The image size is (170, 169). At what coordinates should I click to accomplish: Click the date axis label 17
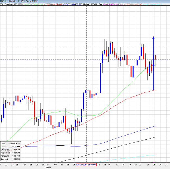pyautogui.click(x=117, y=165)
